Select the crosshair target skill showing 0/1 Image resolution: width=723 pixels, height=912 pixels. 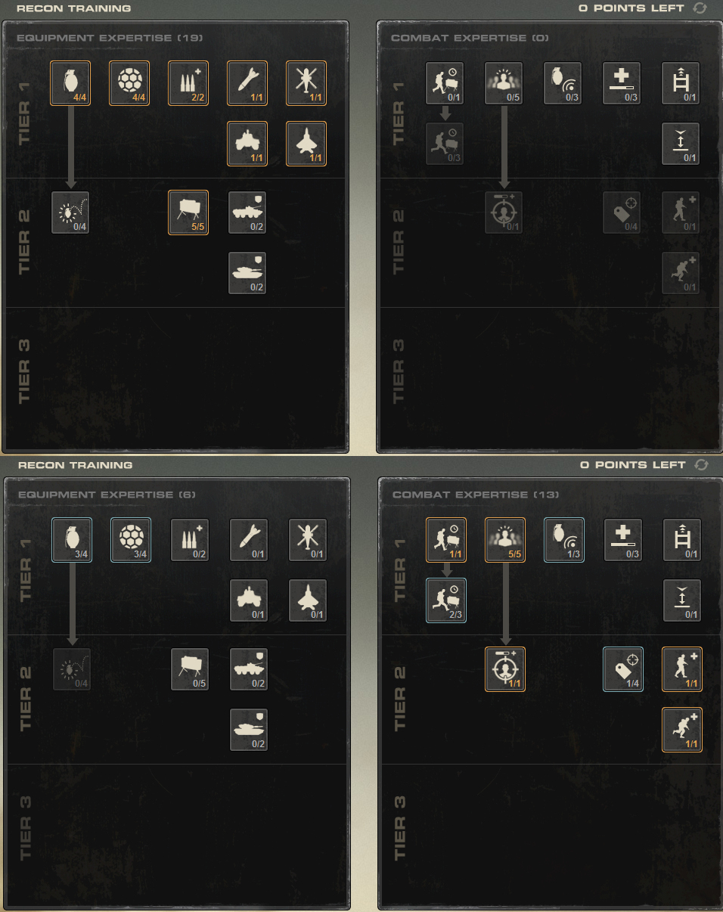click(504, 212)
